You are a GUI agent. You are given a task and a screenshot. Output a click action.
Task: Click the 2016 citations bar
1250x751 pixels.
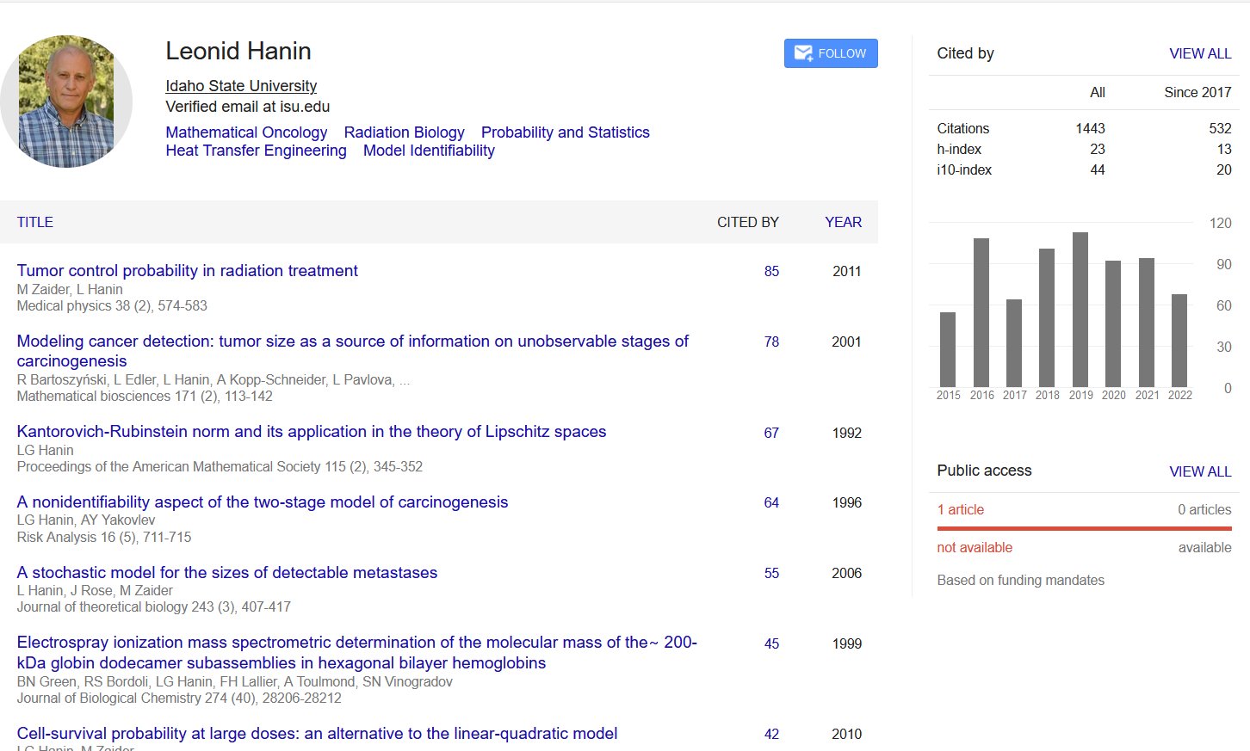coord(981,312)
